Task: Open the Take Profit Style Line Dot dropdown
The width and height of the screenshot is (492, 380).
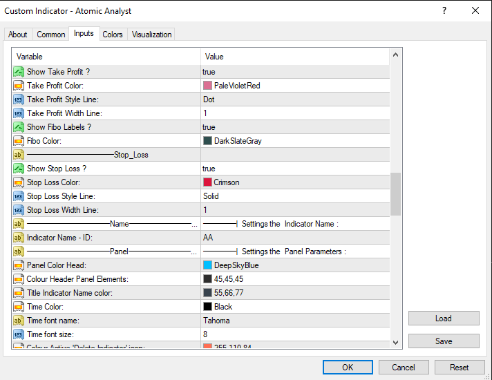Action: (294, 99)
